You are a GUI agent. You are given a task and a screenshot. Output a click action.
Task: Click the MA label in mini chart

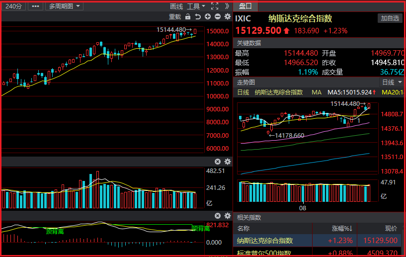(317, 92)
